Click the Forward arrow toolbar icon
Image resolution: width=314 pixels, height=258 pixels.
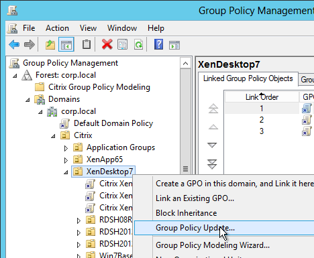(x=30, y=45)
